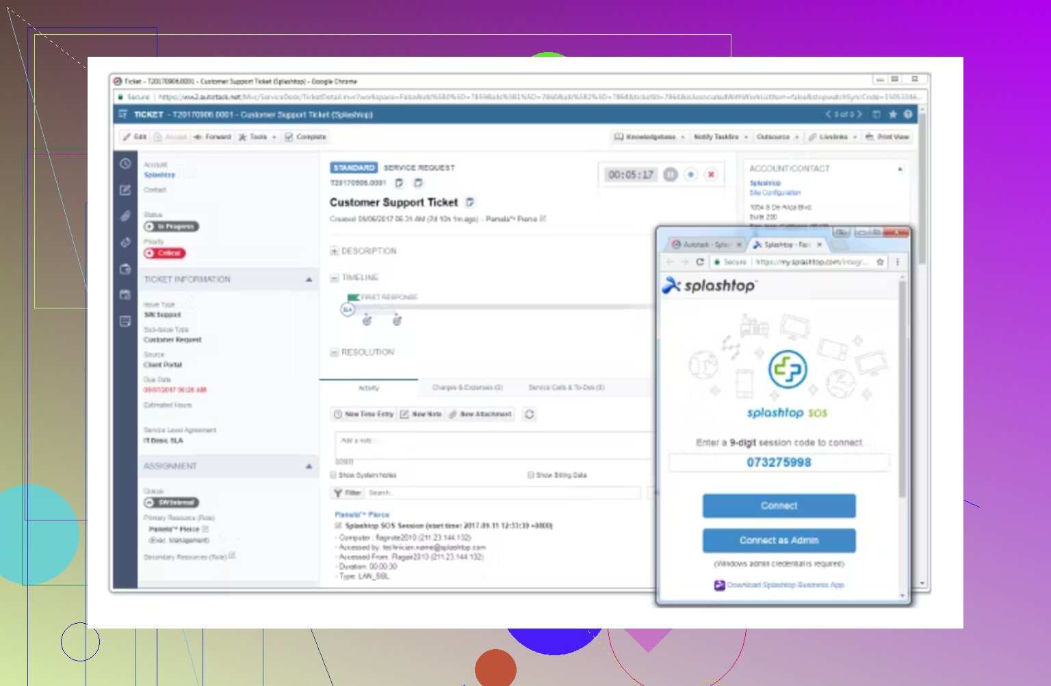The width and height of the screenshot is (1051, 686).
Task: Go to the previous ticket with left chevron
Action: pyautogui.click(x=828, y=114)
